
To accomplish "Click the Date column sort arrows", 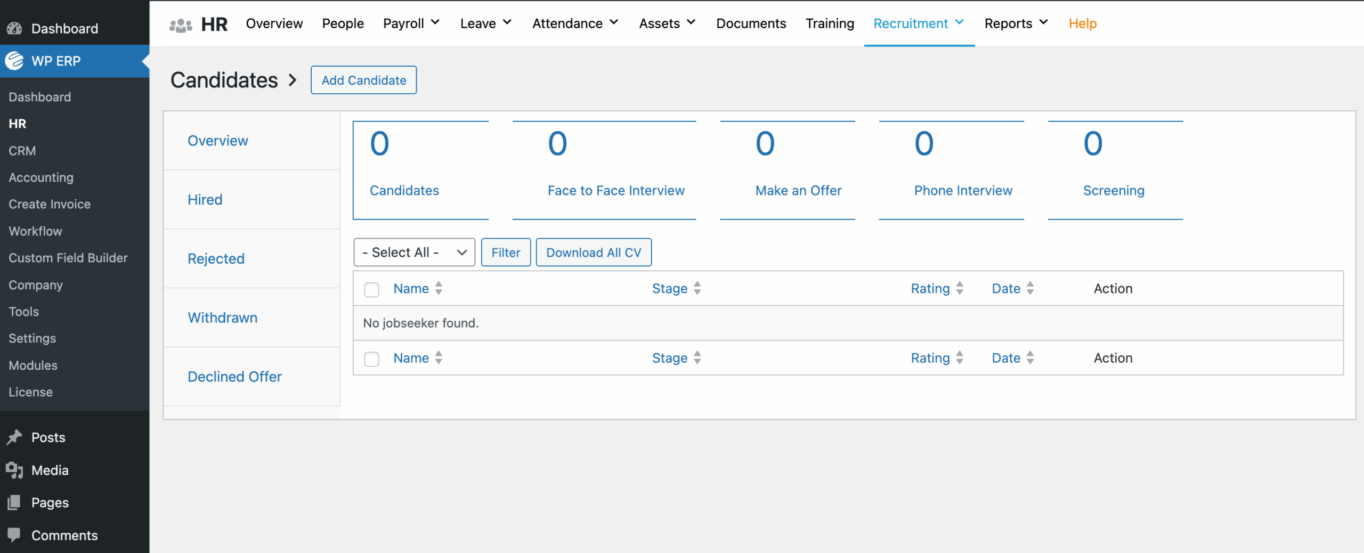I will [x=1030, y=288].
